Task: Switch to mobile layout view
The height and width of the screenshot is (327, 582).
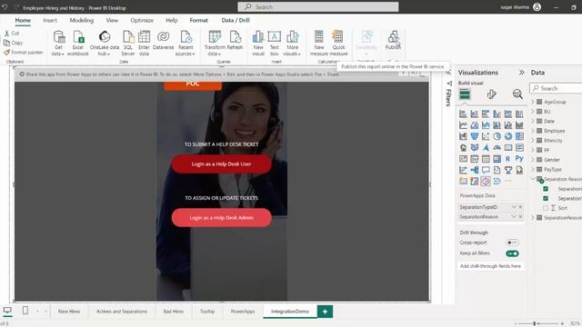Action: [x=25, y=311]
